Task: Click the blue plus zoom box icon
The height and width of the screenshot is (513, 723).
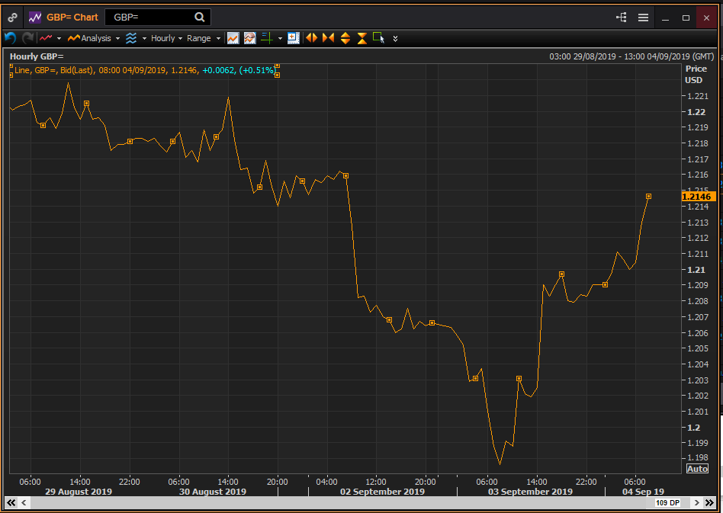Action: pos(294,38)
